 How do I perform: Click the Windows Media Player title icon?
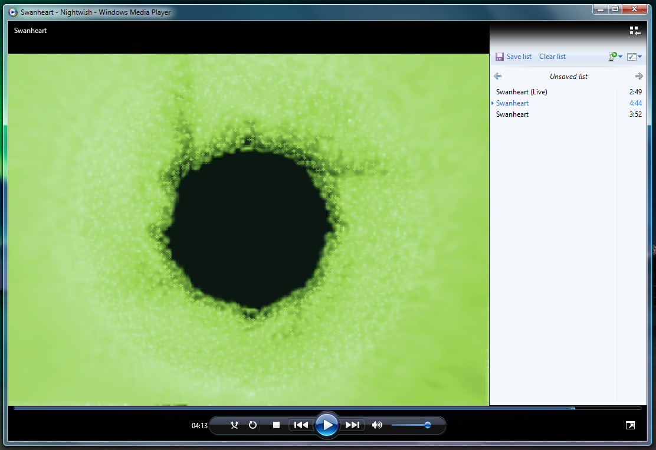[13, 12]
